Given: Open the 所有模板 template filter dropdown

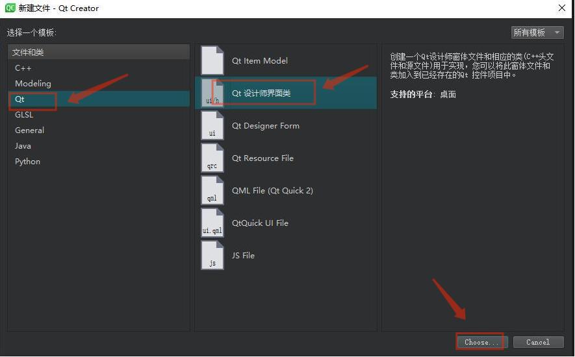Looking at the screenshot, I should coord(537,32).
